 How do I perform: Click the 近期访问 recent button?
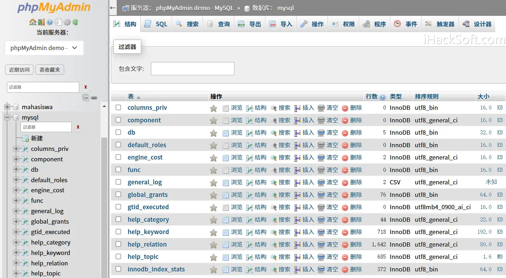(x=19, y=69)
